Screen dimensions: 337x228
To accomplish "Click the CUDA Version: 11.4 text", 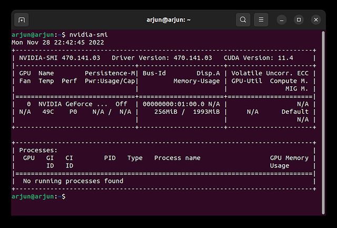I will (259, 58).
